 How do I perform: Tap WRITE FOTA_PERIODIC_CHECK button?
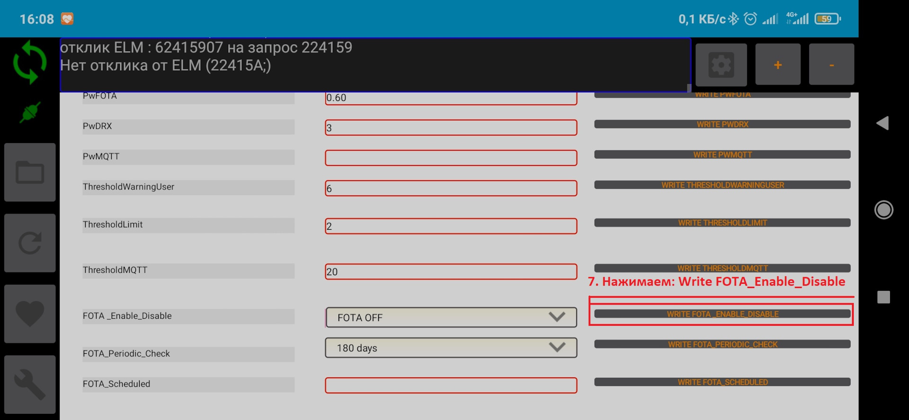click(722, 344)
